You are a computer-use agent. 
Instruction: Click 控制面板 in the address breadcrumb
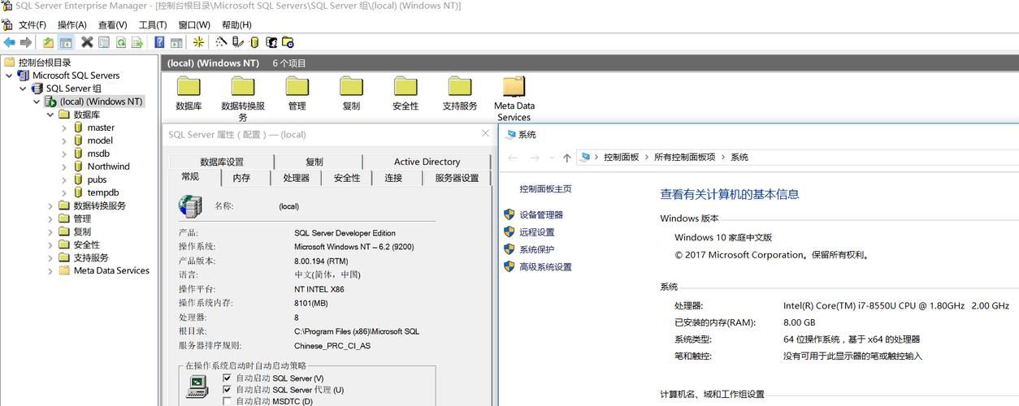pos(622,158)
